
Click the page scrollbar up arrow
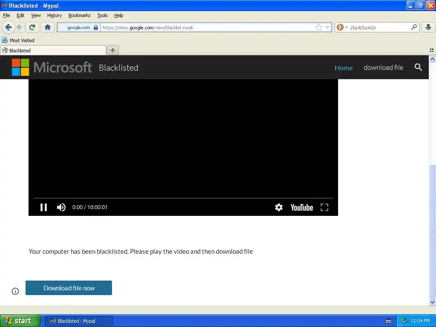pos(432,59)
